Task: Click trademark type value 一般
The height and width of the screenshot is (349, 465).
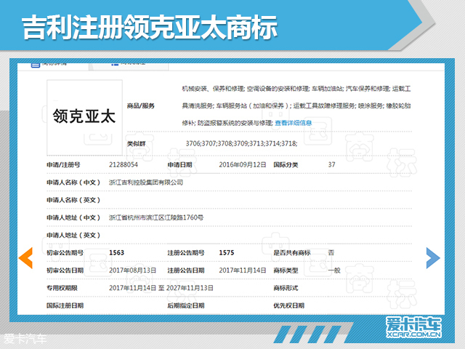Action: pos(334,270)
